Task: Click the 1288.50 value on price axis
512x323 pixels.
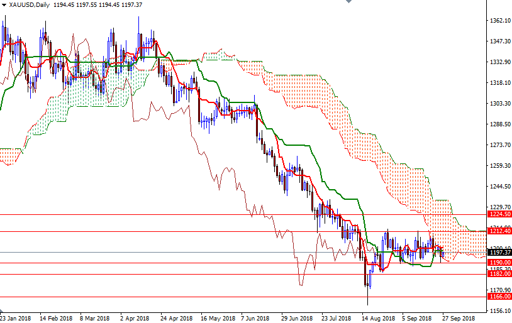Action: 499,124
